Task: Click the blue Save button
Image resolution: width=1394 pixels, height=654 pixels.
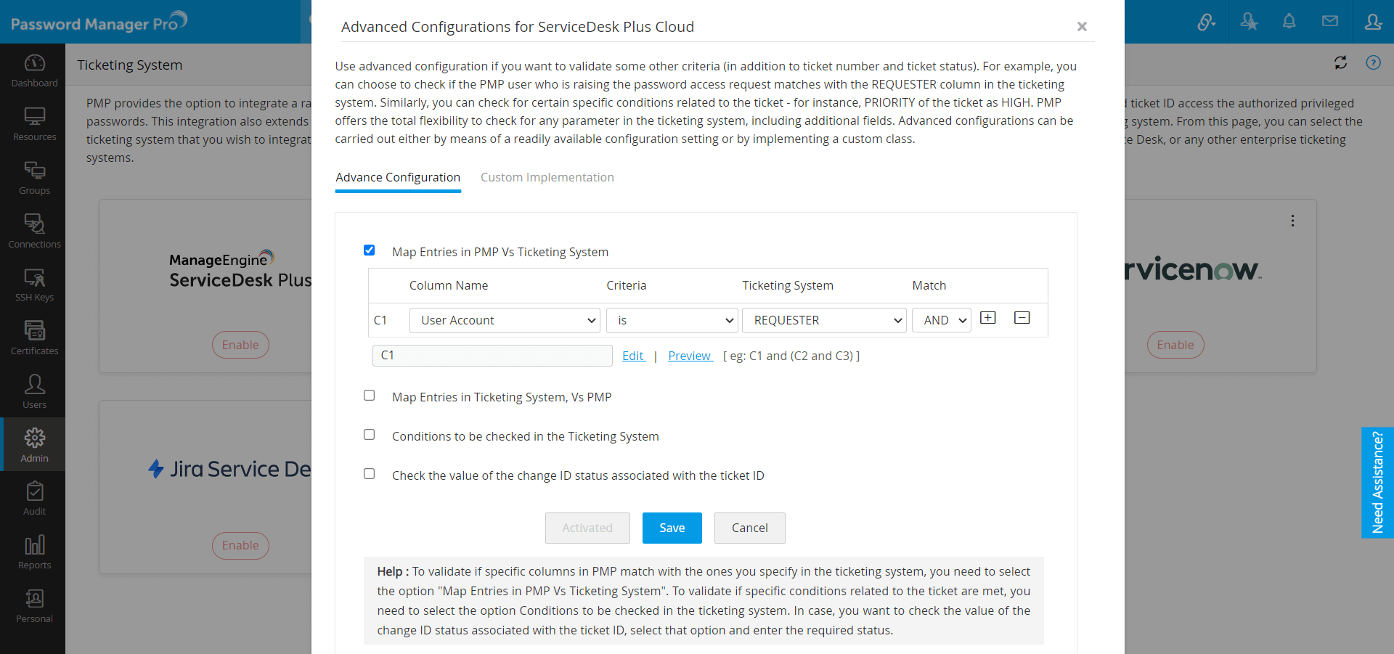Action: coord(672,528)
